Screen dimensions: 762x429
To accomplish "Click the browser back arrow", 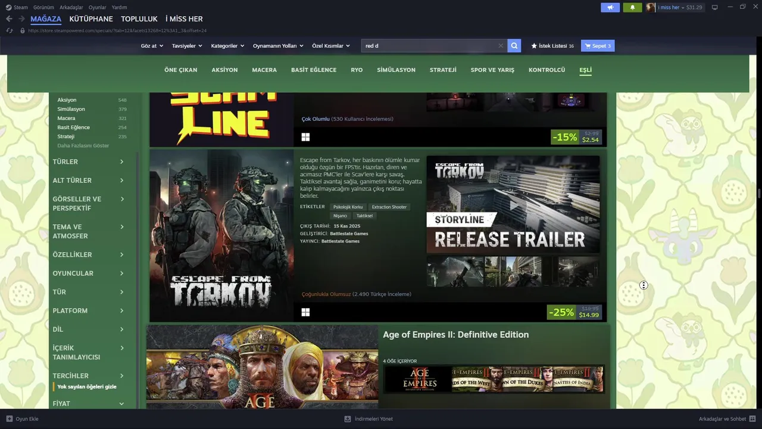I will [x=9, y=19].
